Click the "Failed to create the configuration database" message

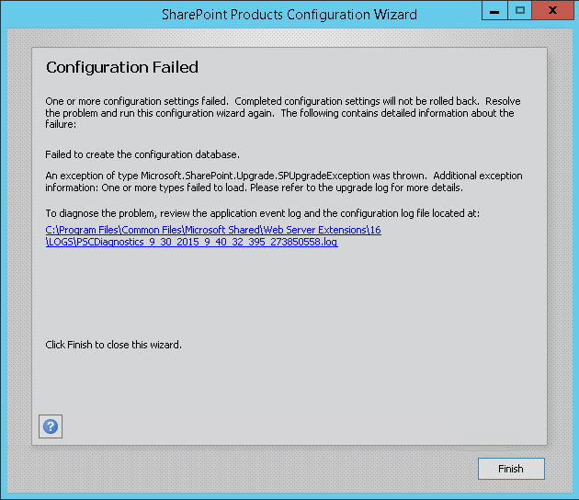pos(142,154)
